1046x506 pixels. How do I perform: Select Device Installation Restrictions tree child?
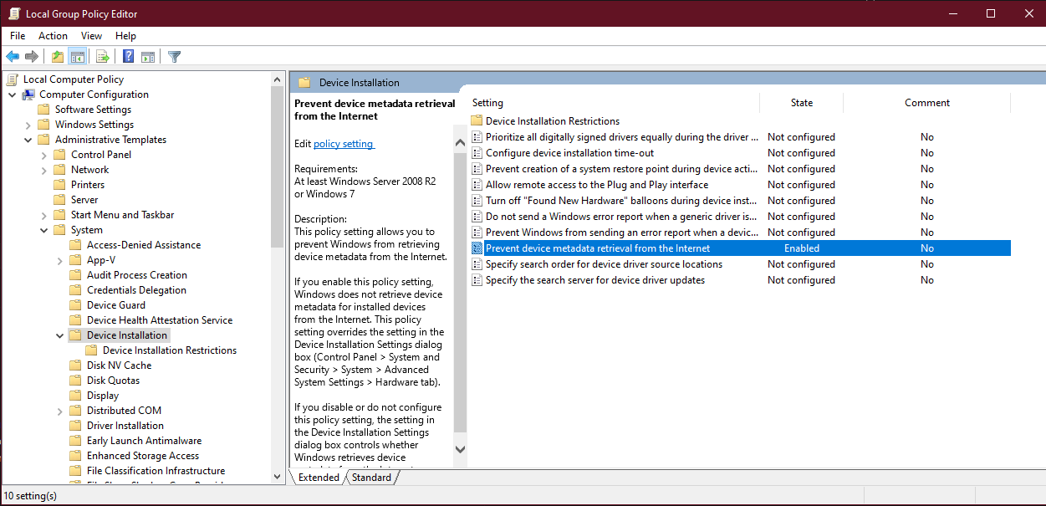coord(170,350)
